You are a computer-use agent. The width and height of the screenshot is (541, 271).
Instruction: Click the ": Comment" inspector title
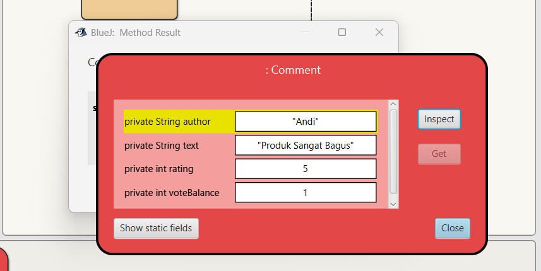(x=293, y=70)
